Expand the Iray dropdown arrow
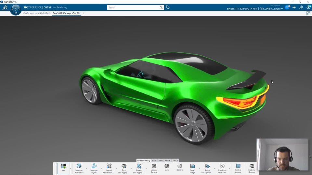 point(71,169)
